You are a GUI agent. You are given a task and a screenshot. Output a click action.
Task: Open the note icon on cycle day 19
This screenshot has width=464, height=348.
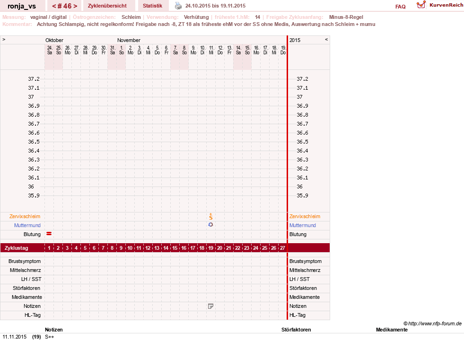210,306
